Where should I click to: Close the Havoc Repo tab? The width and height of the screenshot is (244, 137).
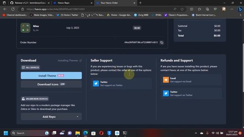(91, 3)
